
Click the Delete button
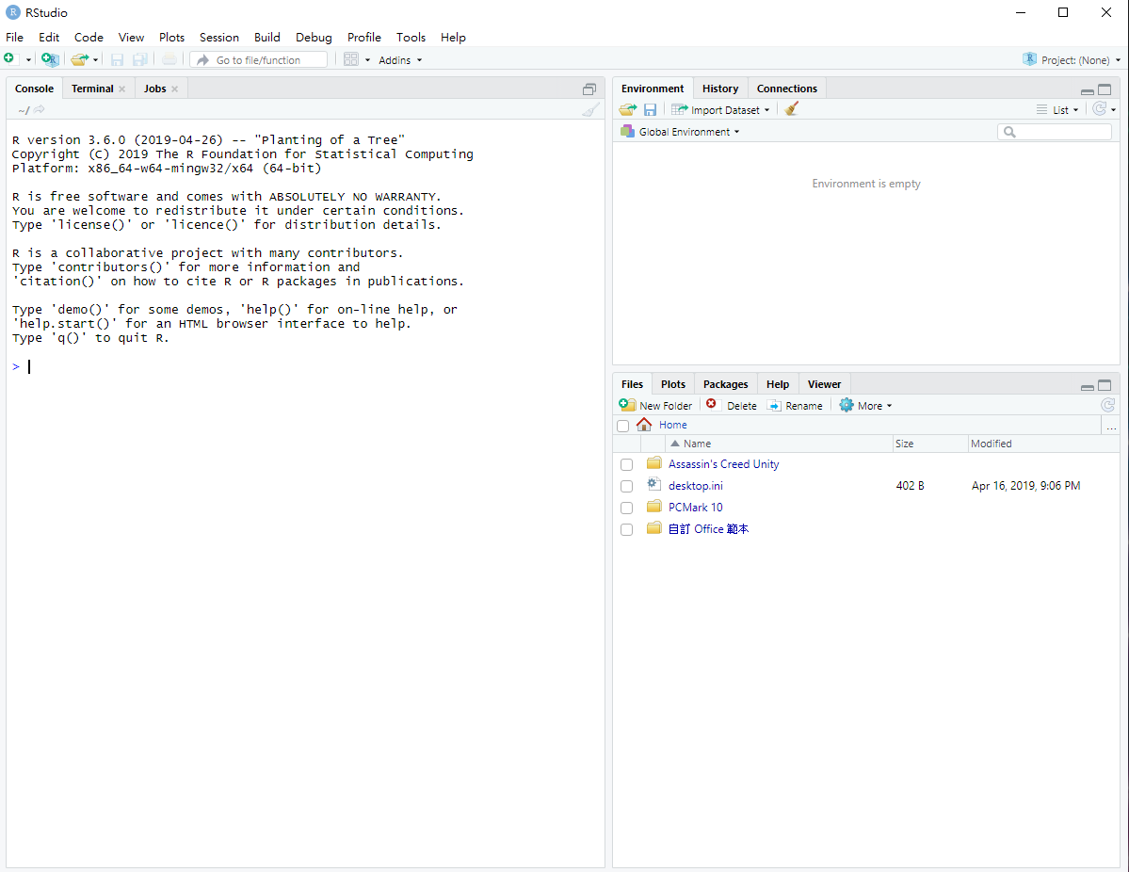(x=732, y=406)
